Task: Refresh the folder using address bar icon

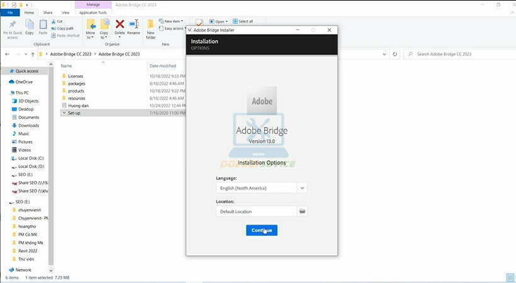Action: pos(395,54)
